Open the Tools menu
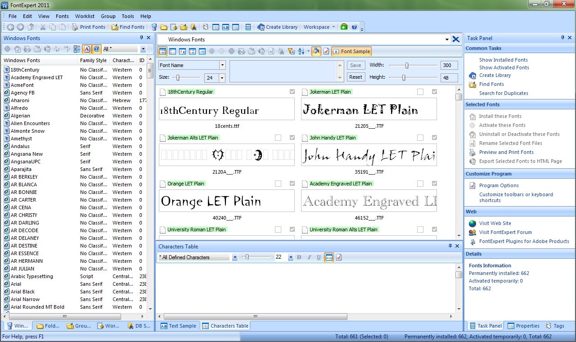 128,16
